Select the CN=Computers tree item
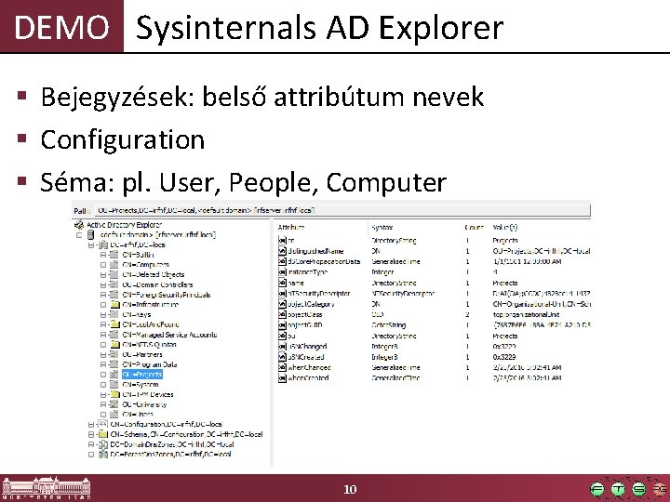The height and width of the screenshot is (502, 670). [145, 265]
